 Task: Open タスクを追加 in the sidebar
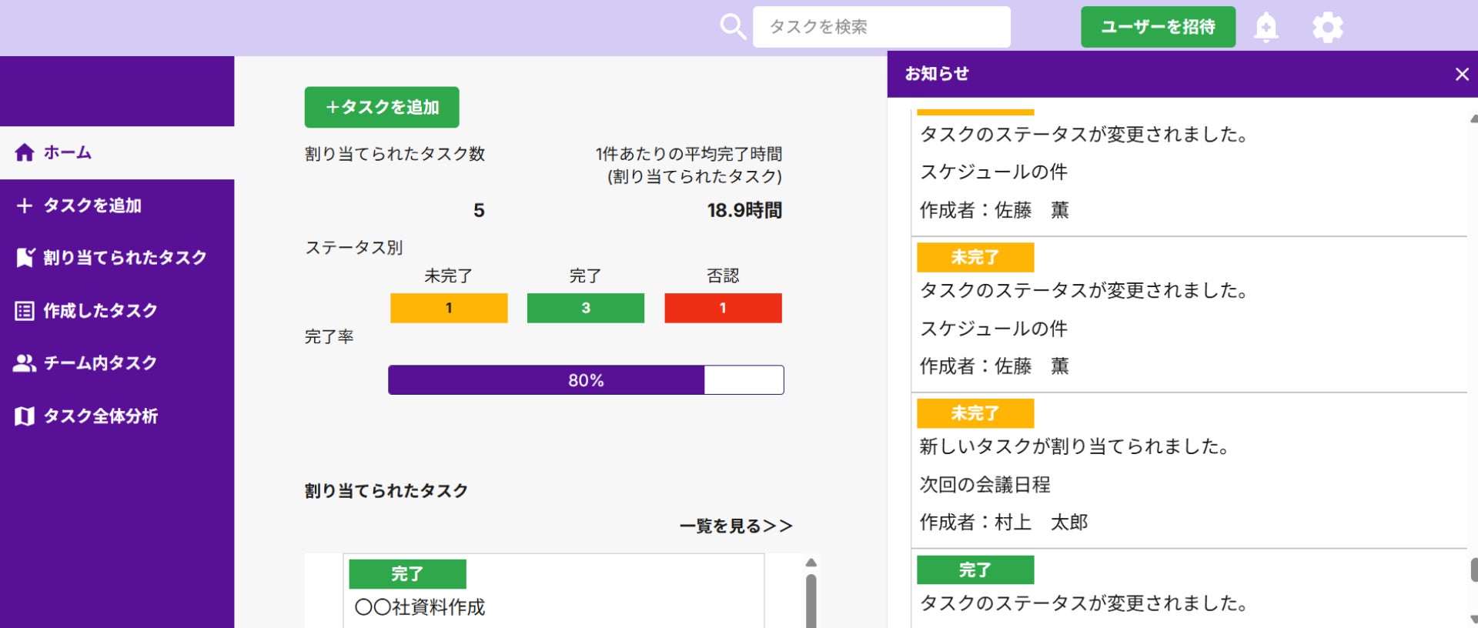pos(117,205)
